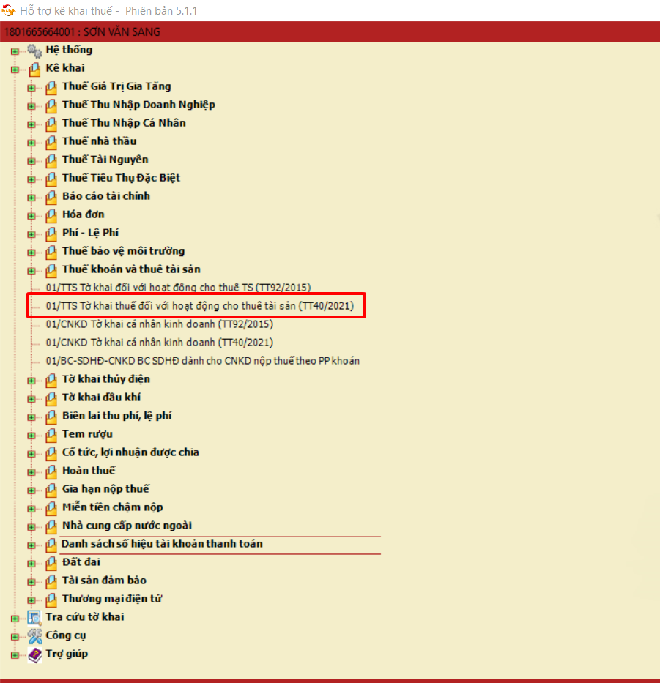Click the taxpayer header 1801665664001 : SƠN VĂN SANG
The height and width of the screenshot is (683, 660).
(x=82, y=32)
